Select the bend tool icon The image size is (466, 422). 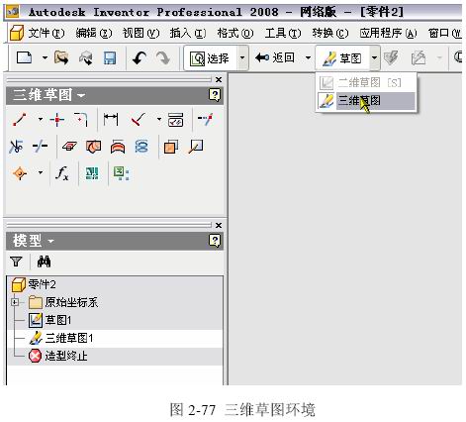pos(81,120)
